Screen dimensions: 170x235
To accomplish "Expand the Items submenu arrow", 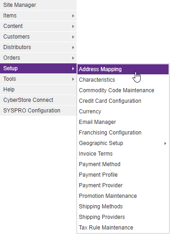I will click(73, 16).
